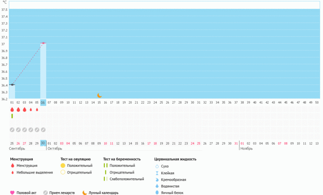The image size is (323, 195).
Task: Select the highlighted date 30 in September row
Action: pos(43,143)
